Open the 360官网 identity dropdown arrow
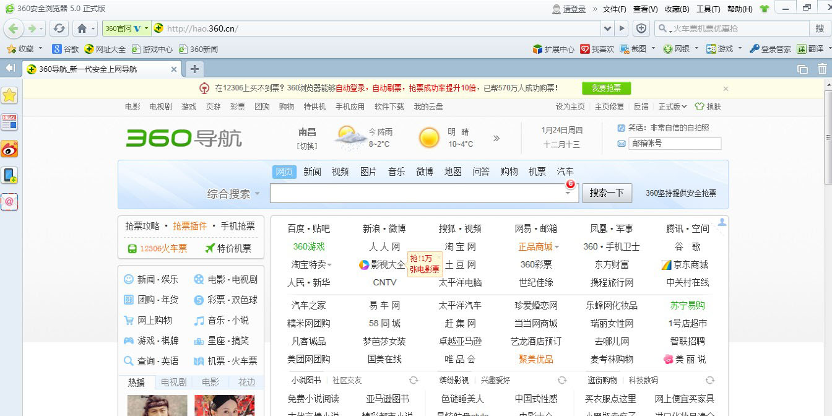The height and width of the screenshot is (416, 832). 147,28
